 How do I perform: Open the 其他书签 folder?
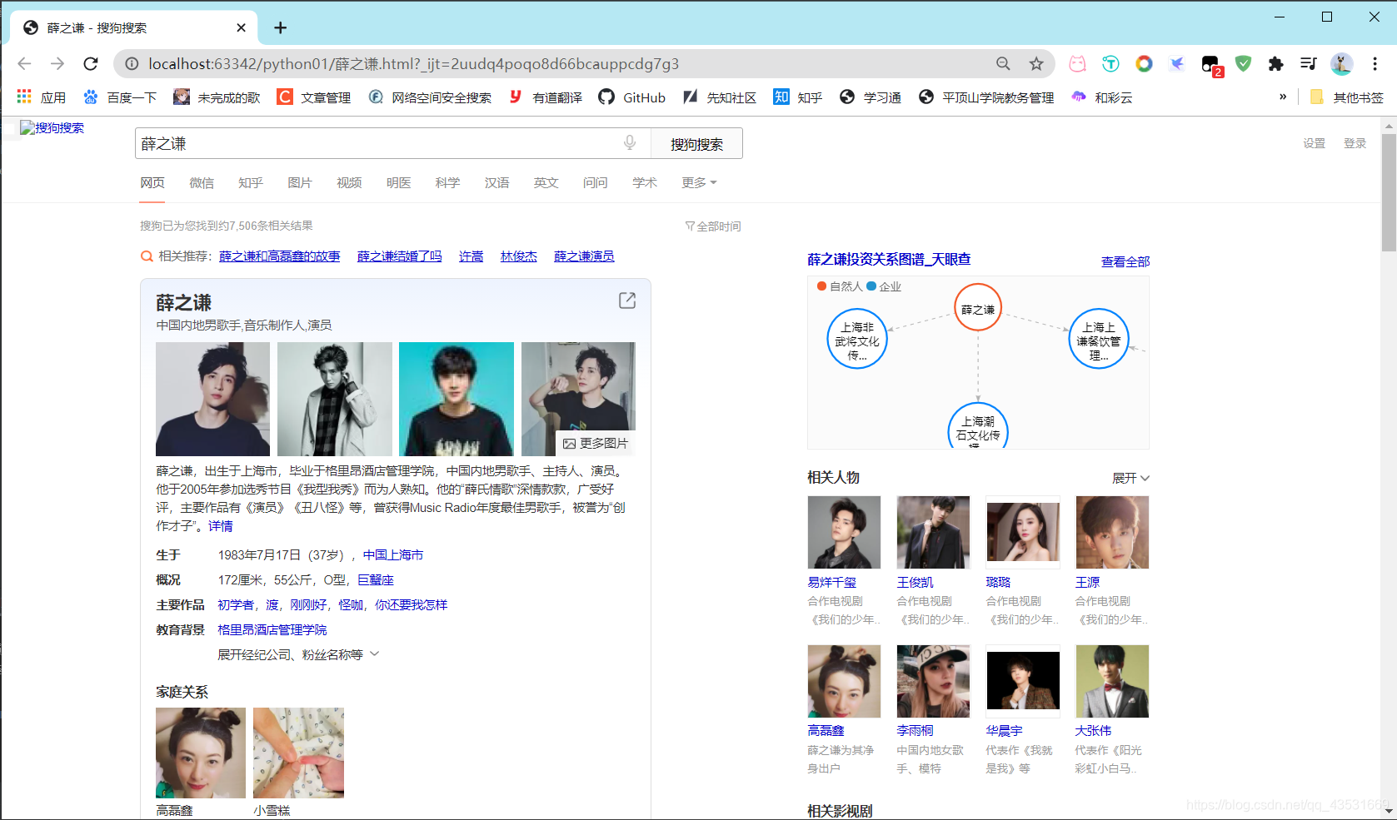pyautogui.click(x=1346, y=97)
